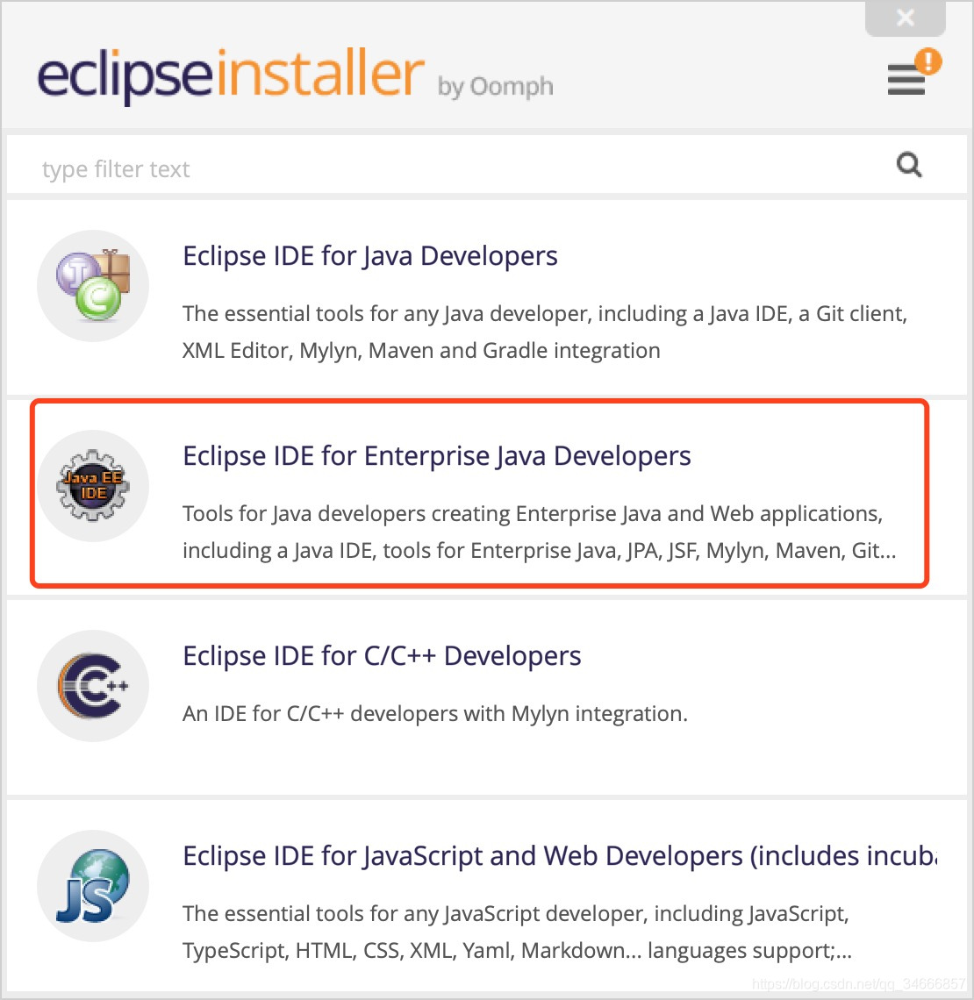Click description 'The essential tools for any JavaScript developer'
This screenshot has width=974, height=1000.
517,932
